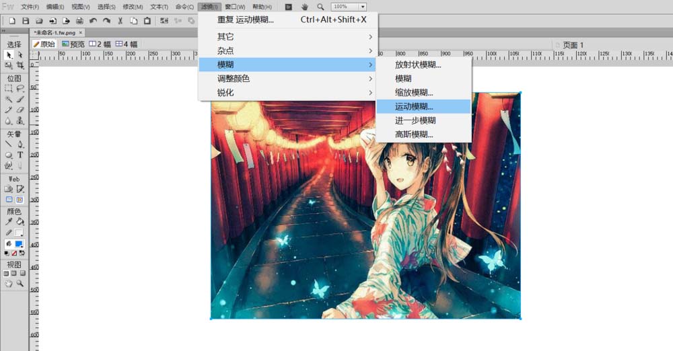The height and width of the screenshot is (351, 673).
Task: Select the Pointer tool
Action: coord(9,55)
